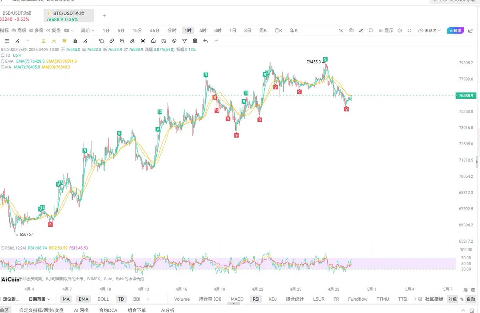Share the chart using the share icon
This screenshot has height=313, width=480.
[471, 31]
